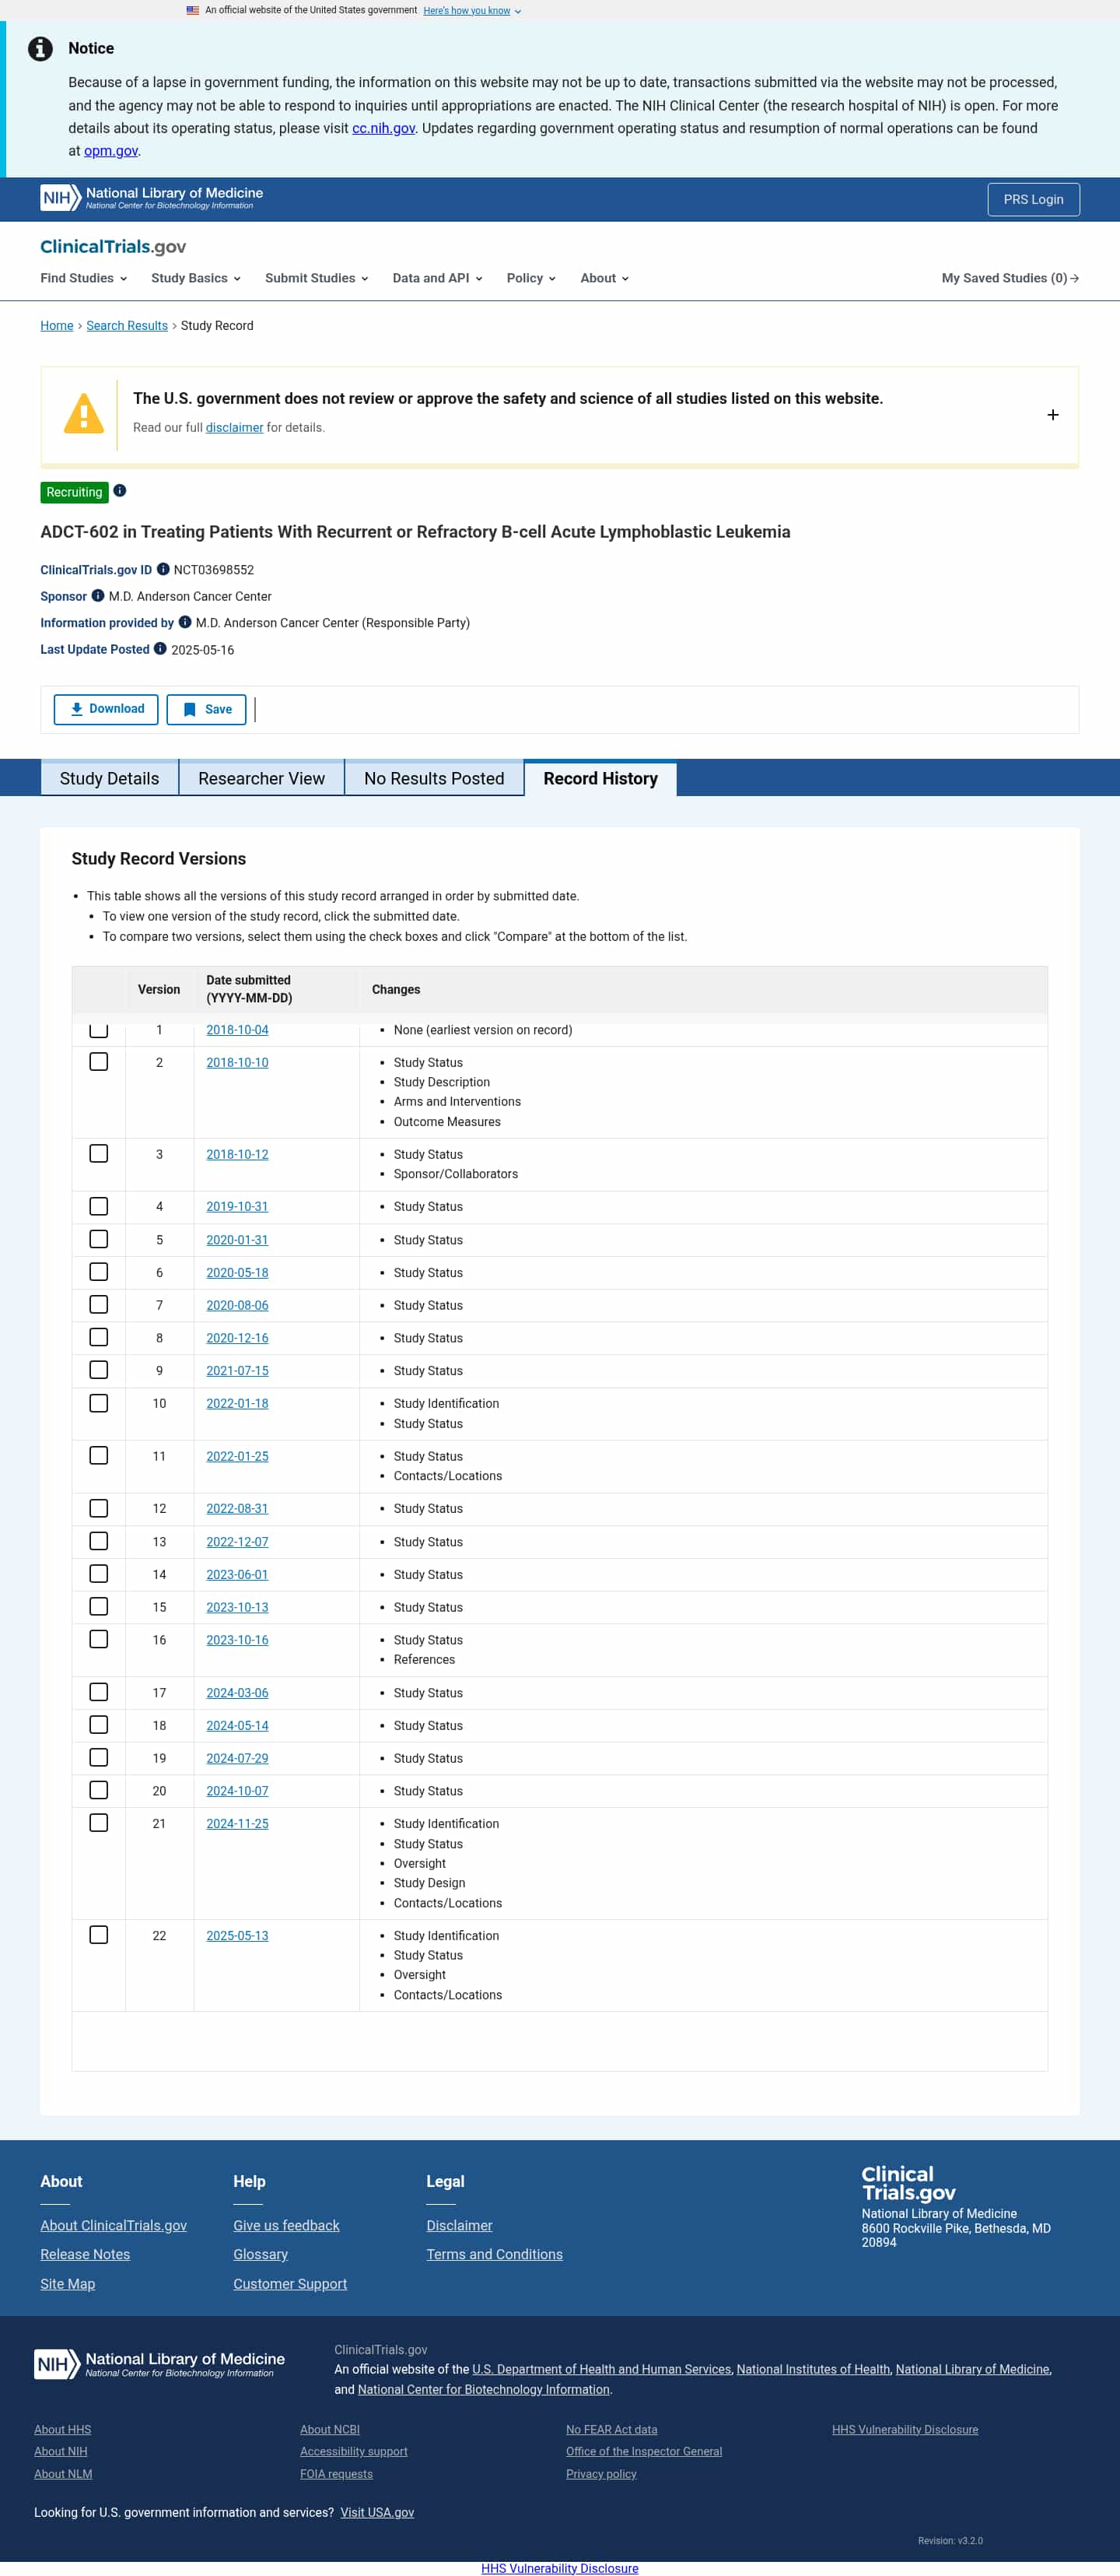Open version submitted 2024-11-25
Screen dimensions: 1120x2576
236,1823
